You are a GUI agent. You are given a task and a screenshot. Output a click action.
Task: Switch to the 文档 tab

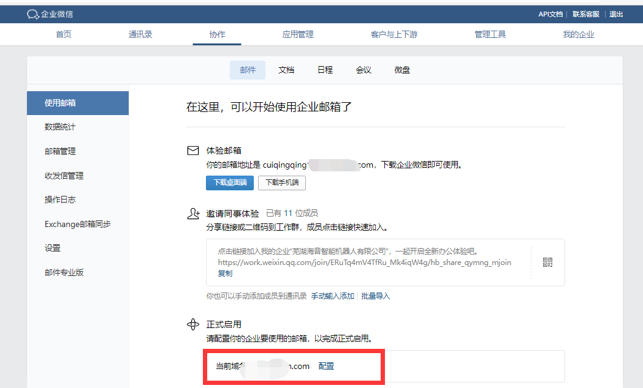click(x=286, y=70)
